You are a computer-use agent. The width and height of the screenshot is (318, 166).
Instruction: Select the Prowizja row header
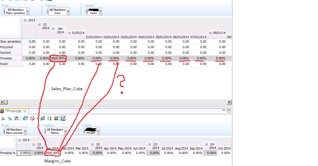point(6,58)
